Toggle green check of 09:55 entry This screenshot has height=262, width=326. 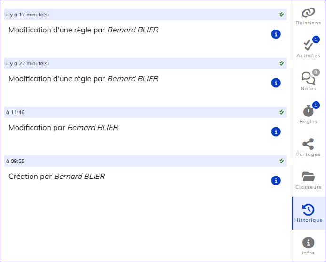(x=281, y=161)
